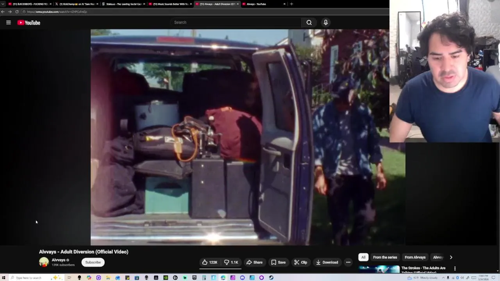Screen dimensions: 500x281
Task: Open Steam from the taskbar
Action: pos(271,277)
